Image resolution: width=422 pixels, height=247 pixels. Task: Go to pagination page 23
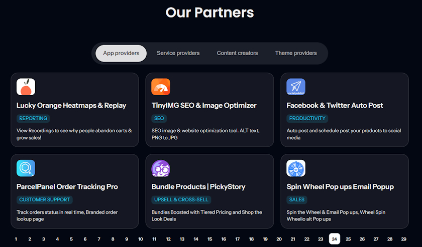[321, 239]
